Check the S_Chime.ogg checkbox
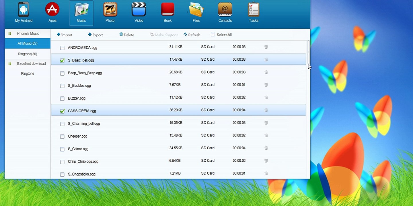The height and width of the screenshot is (206, 413). coord(62,149)
